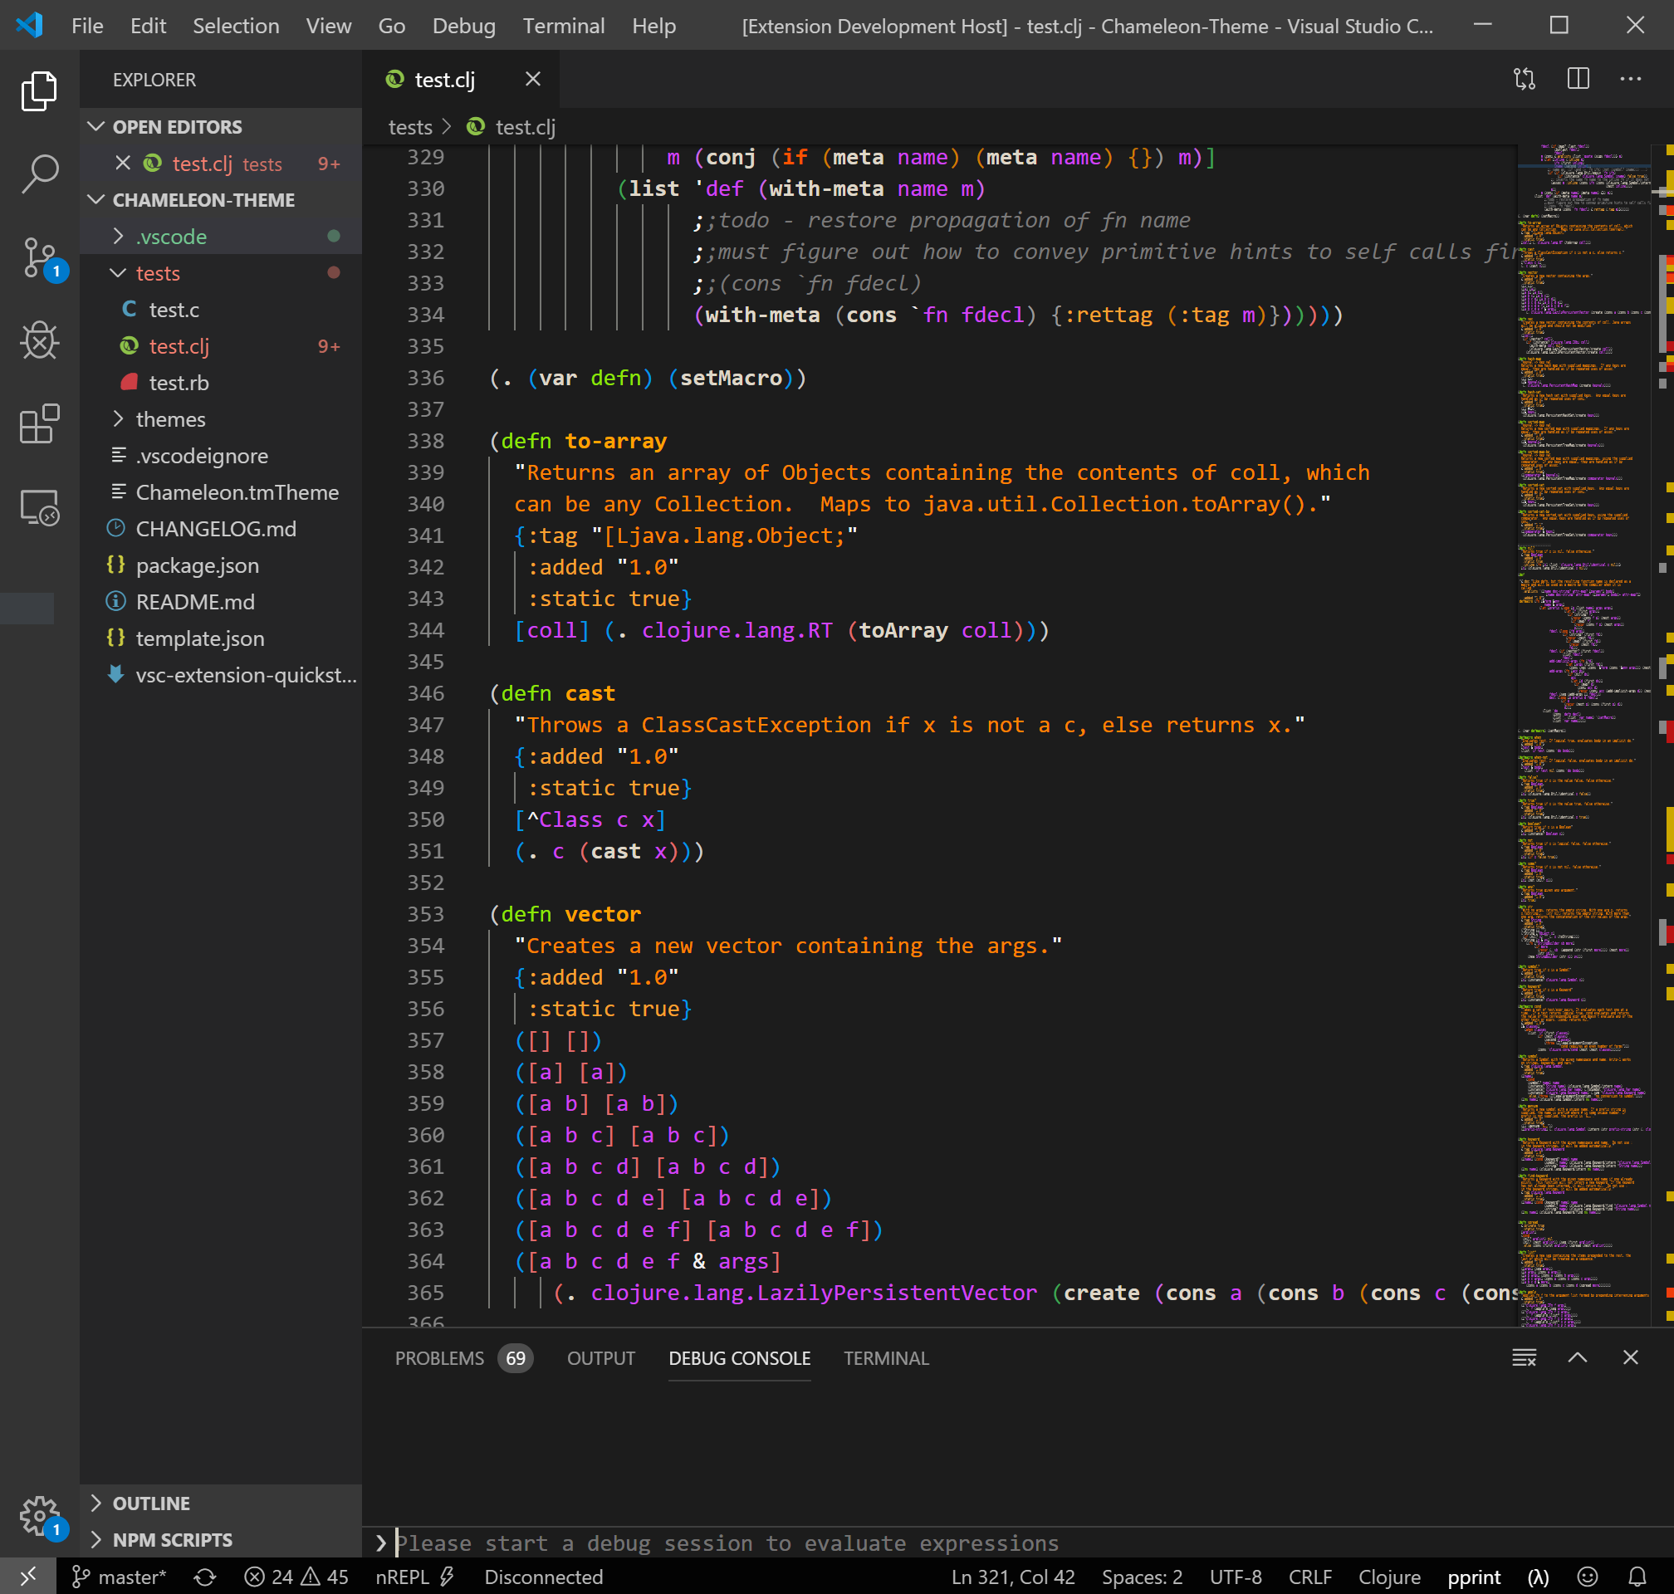1674x1594 pixels.
Task: Close the bottom panel
Action: (x=1630, y=1357)
